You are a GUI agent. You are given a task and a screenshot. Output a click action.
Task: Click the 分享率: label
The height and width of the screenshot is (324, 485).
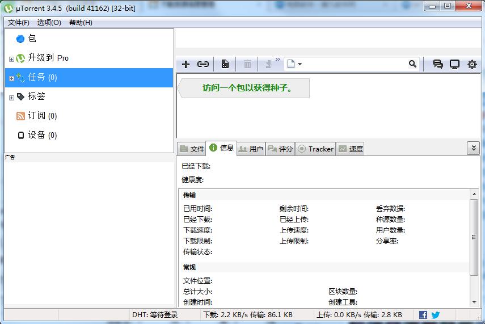(x=387, y=241)
